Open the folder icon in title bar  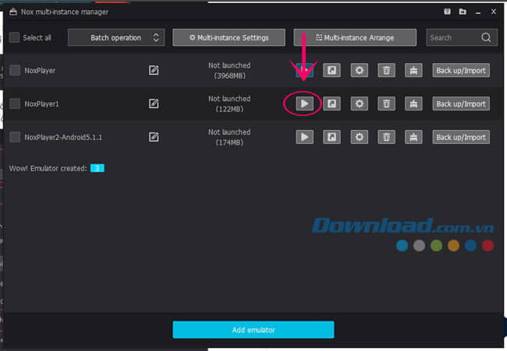click(x=463, y=12)
